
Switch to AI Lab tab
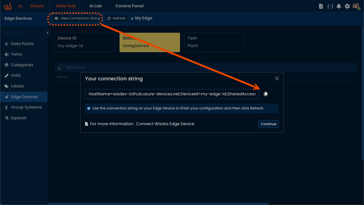pyautogui.click(x=96, y=6)
